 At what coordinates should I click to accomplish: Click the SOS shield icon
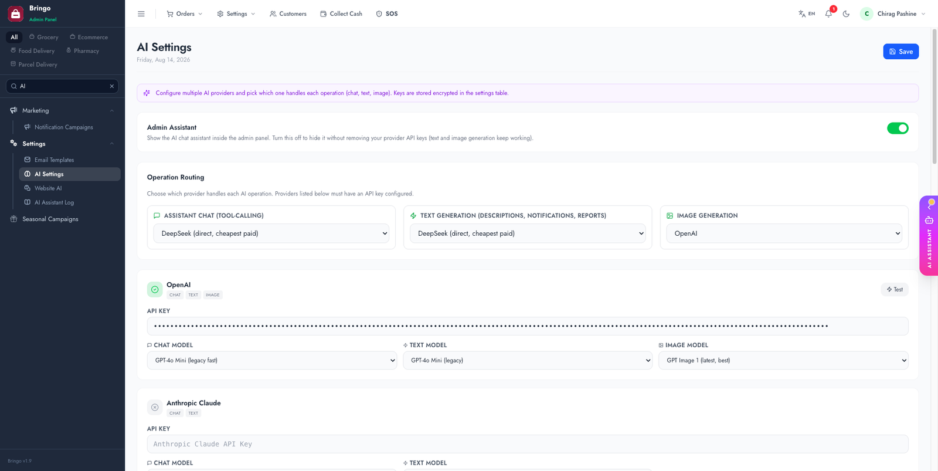click(x=379, y=13)
